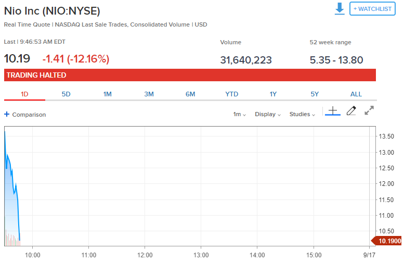
Task: Click the Trading Halted banner
Action: pos(190,75)
